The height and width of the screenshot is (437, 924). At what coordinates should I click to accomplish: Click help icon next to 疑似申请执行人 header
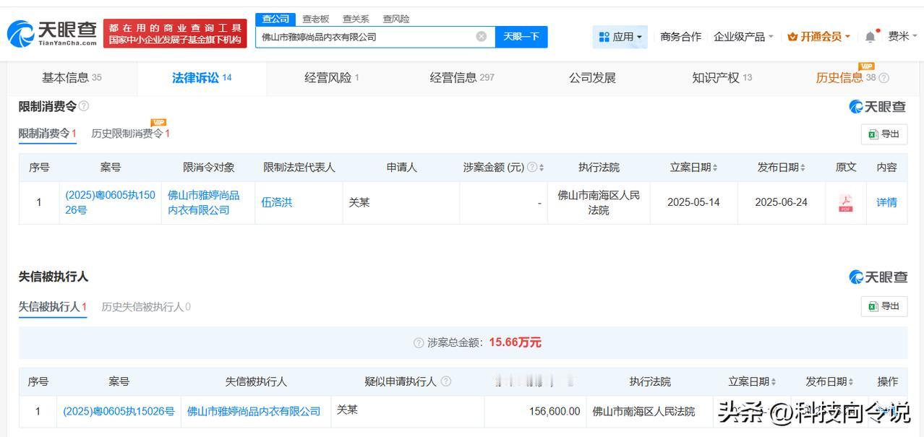(x=445, y=381)
